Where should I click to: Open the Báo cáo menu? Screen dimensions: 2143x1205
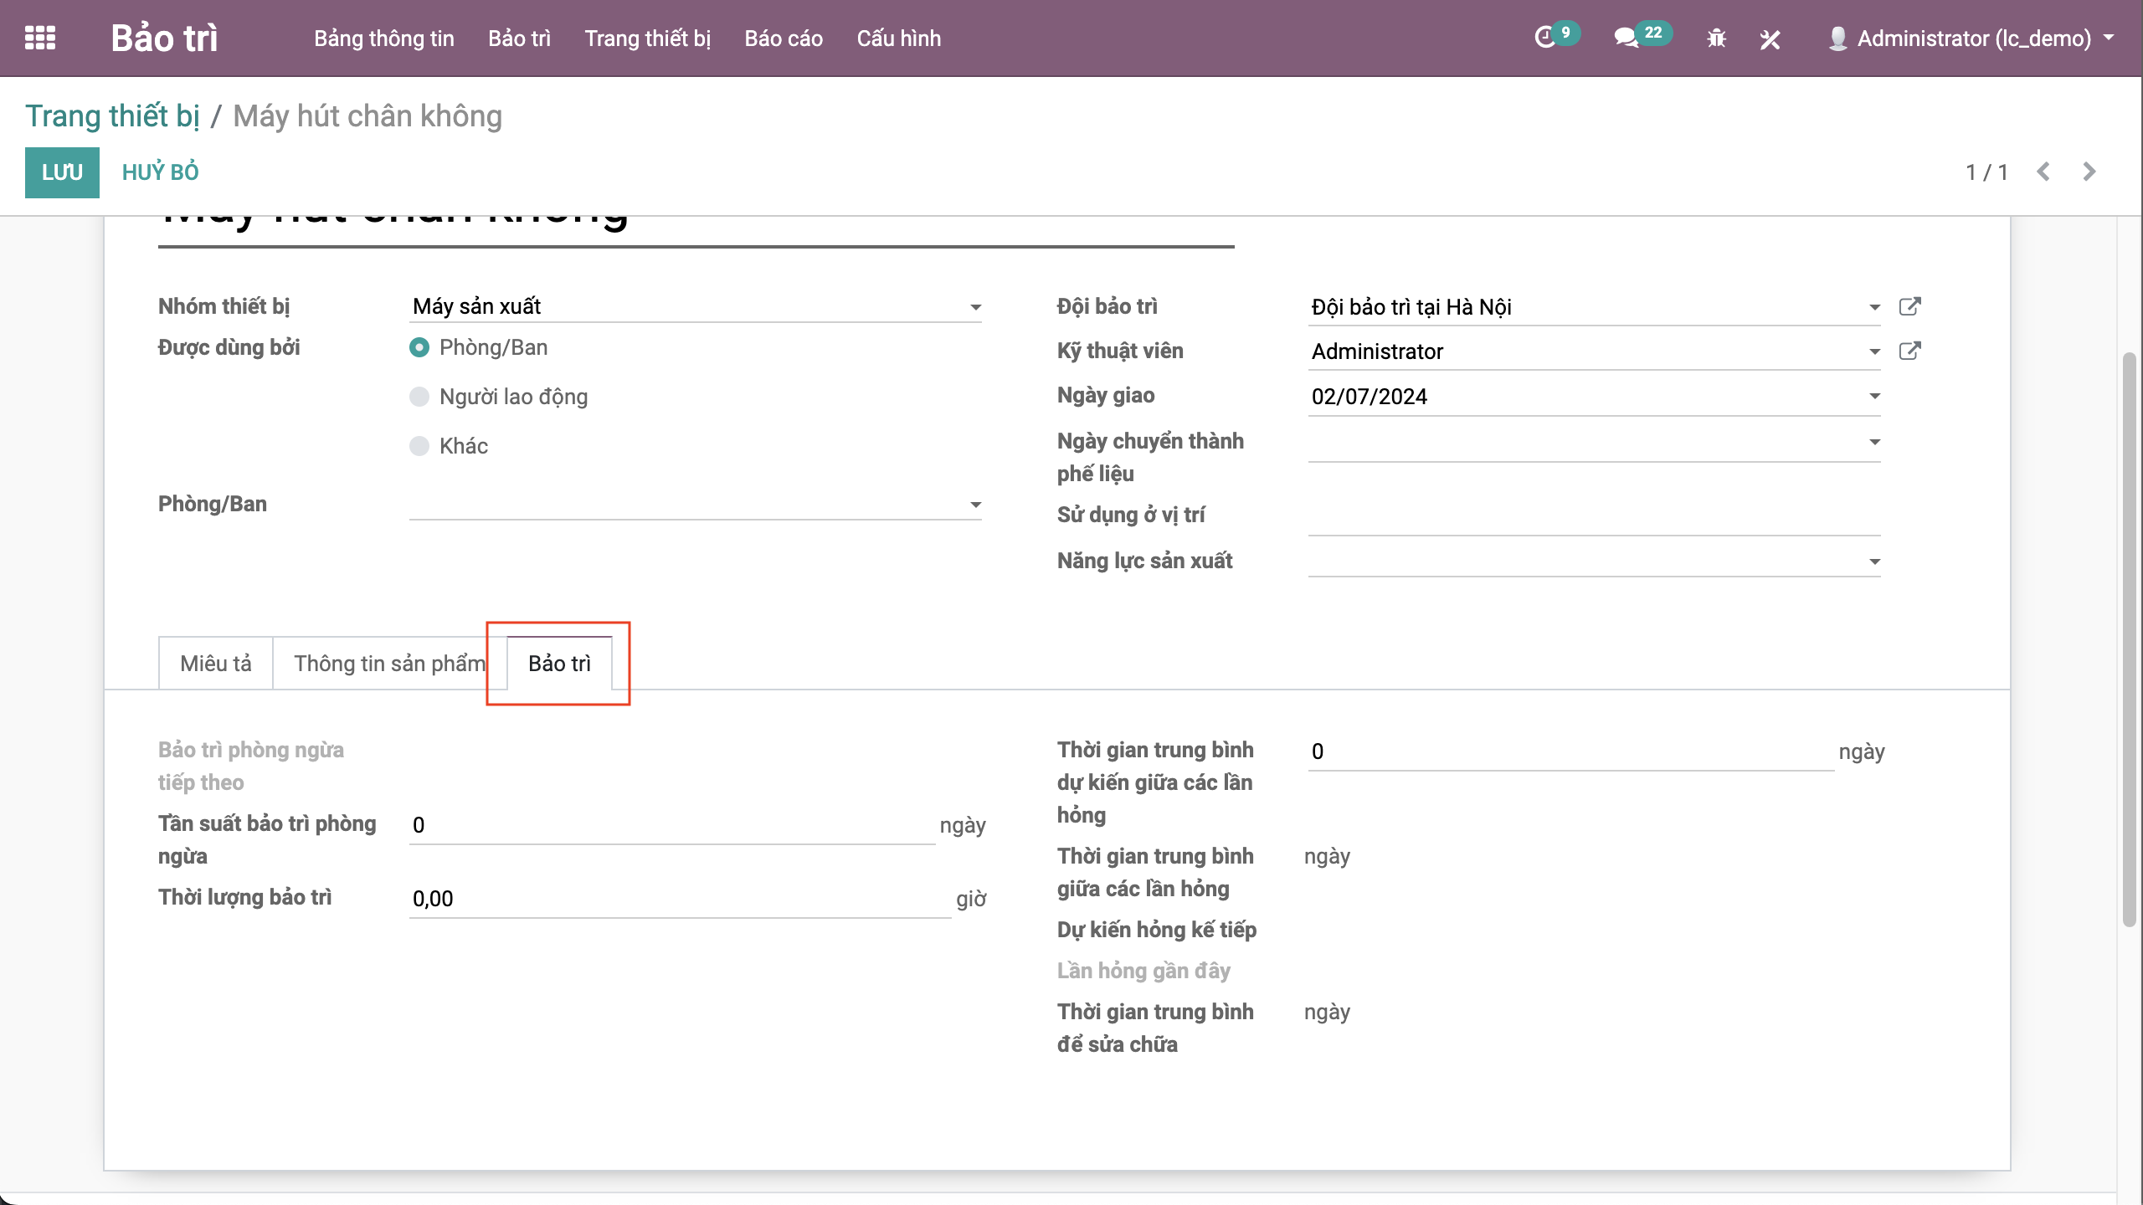point(783,38)
